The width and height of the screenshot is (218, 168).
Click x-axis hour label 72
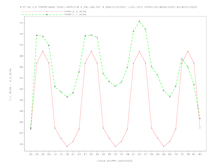coord(176,154)
